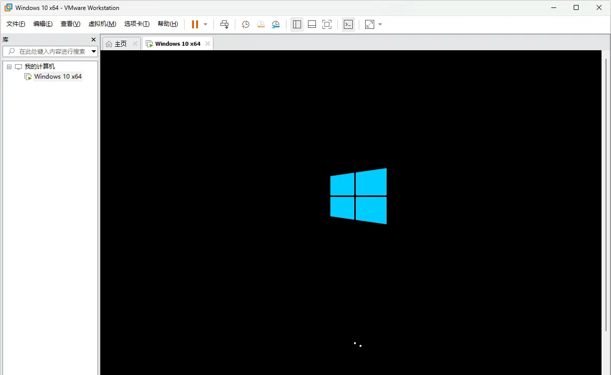
Task: Open the 编辑(E) menu
Action: [43, 24]
